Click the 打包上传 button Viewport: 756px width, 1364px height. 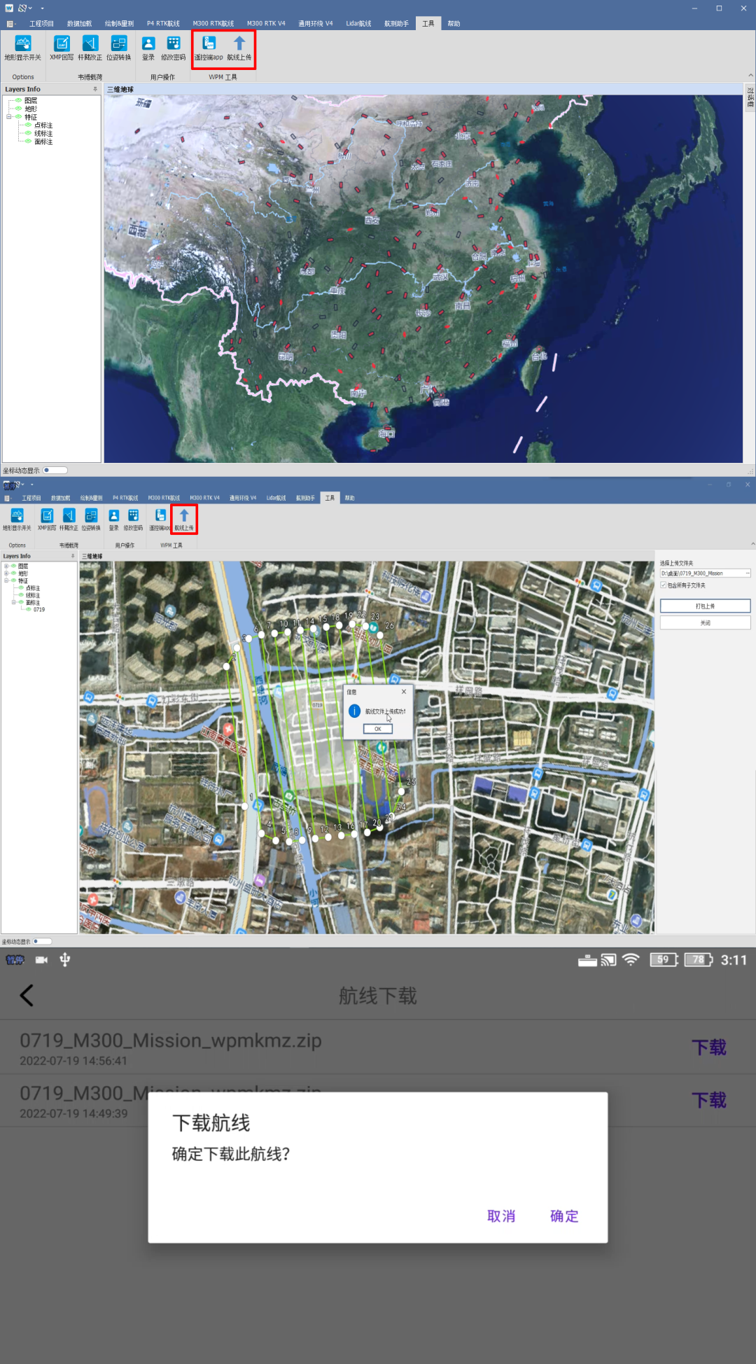pos(705,606)
